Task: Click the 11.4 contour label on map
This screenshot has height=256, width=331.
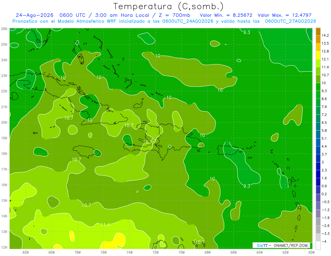Action: pyautogui.click(x=105, y=225)
